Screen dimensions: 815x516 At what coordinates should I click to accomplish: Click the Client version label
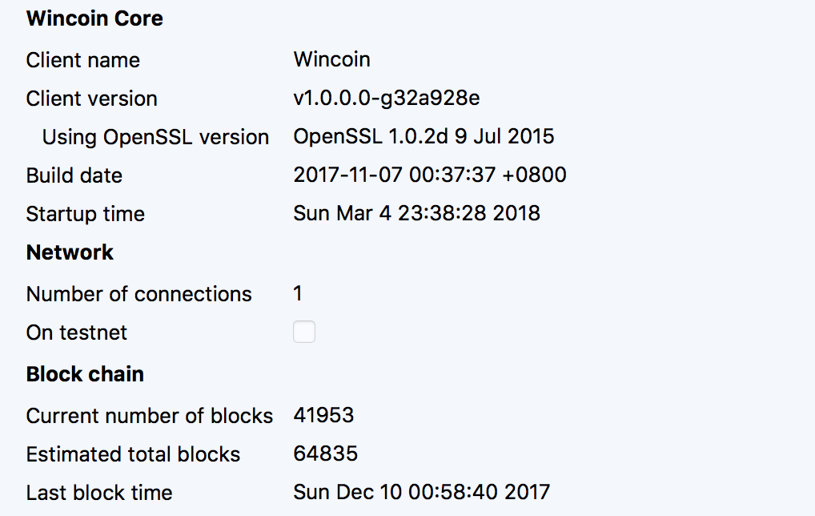[x=92, y=99]
